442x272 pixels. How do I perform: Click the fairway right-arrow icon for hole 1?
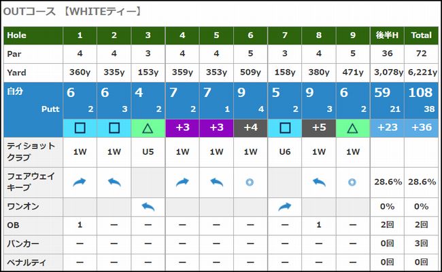click(x=80, y=182)
